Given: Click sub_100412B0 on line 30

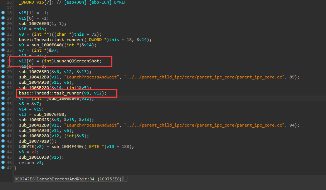Looking at the screenshot, I should (x=34, y=77).
